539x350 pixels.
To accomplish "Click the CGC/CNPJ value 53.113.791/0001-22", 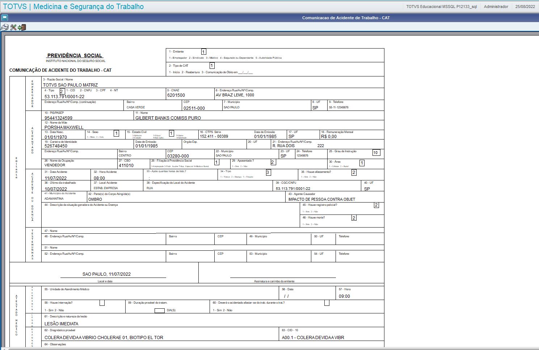I will click(293, 189).
